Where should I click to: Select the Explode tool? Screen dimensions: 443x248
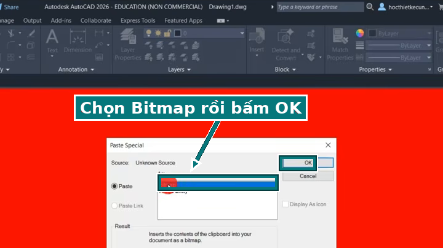click(x=31, y=45)
